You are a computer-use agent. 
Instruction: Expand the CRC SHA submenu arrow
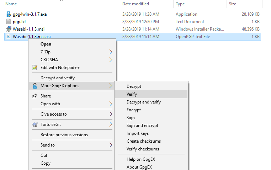(x=111, y=60)
